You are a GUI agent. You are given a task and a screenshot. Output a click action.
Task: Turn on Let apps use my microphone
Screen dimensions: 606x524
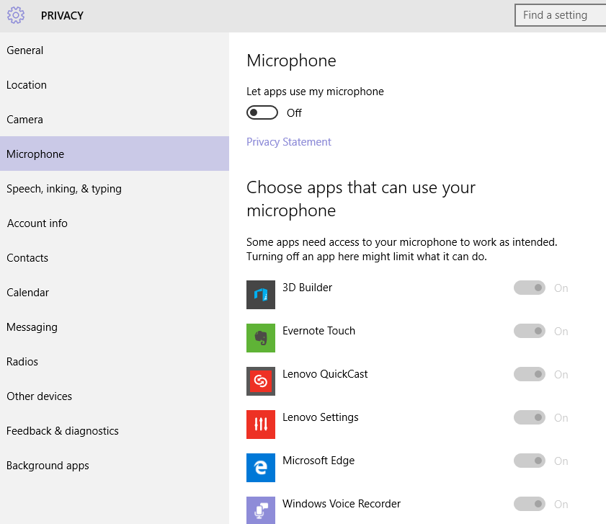262,112
